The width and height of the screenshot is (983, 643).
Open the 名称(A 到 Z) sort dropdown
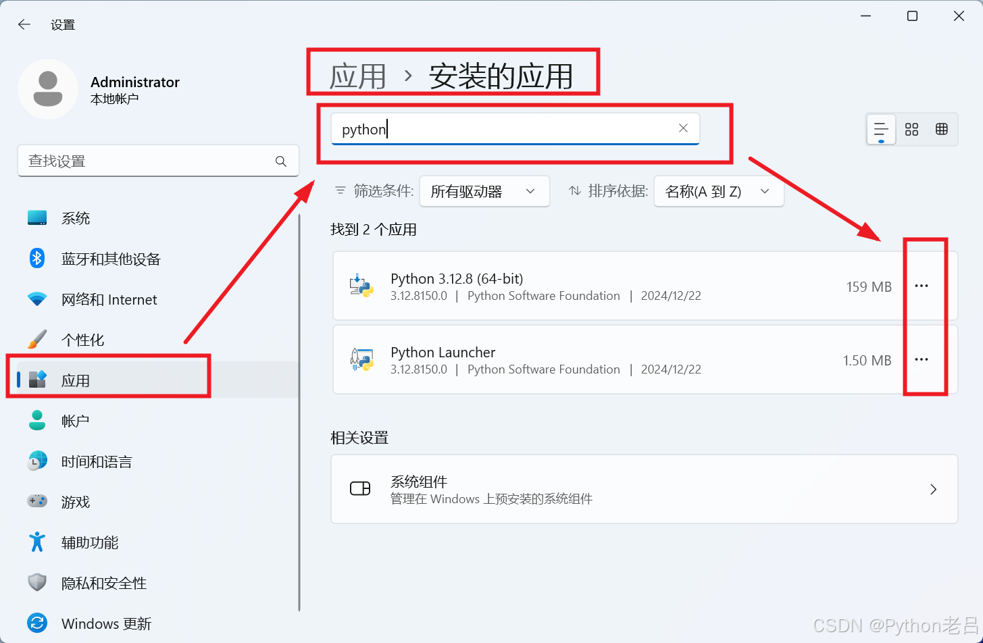coord(719,191)
